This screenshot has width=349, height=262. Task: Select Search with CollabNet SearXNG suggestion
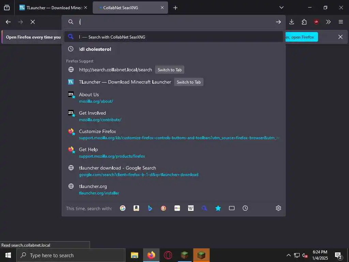[173, 37]
